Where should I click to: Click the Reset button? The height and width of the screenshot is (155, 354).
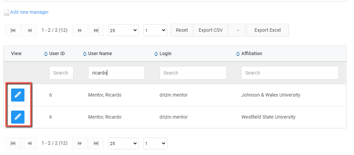(x=182, y=30)
